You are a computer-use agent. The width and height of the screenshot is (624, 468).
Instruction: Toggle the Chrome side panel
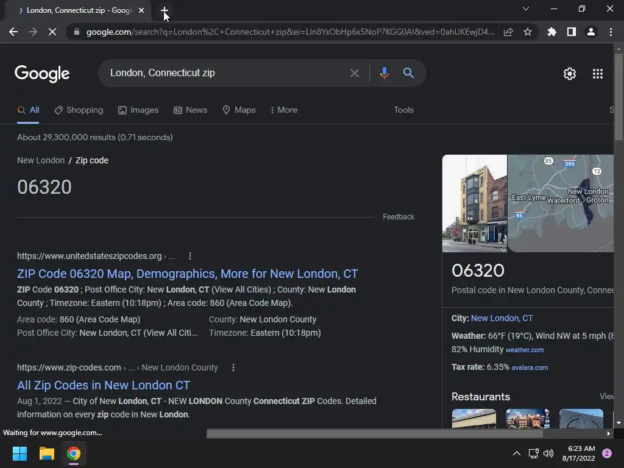coord(572,32)
